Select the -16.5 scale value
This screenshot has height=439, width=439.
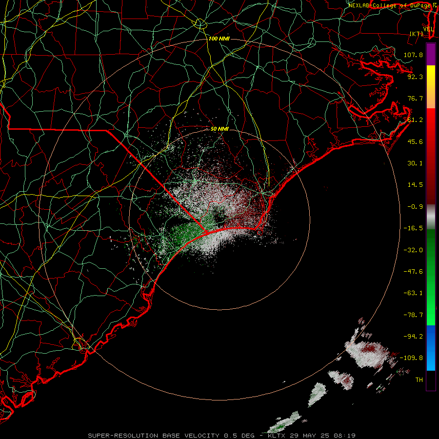tap(413, 228)
